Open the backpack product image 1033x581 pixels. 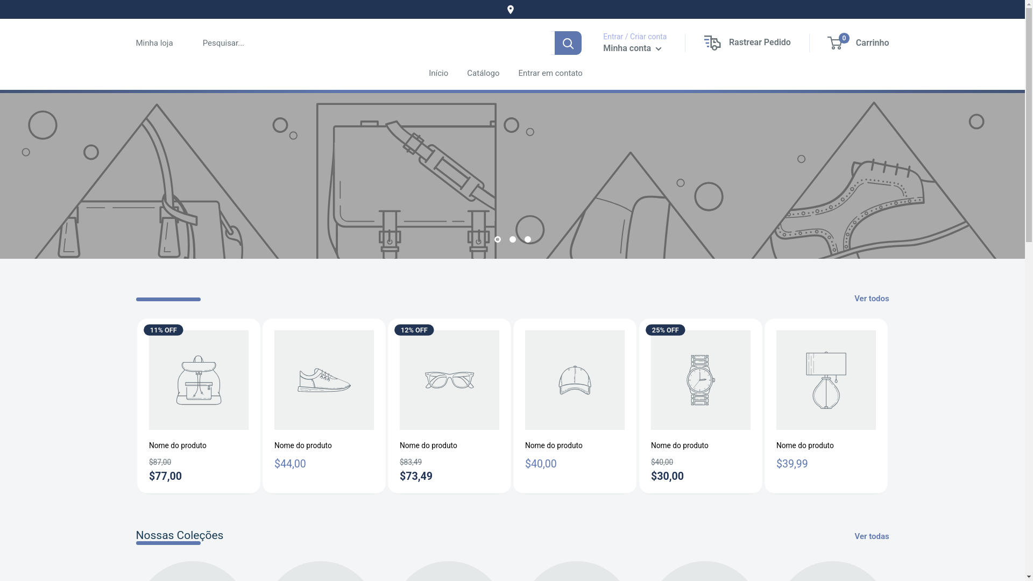[199, 380]
